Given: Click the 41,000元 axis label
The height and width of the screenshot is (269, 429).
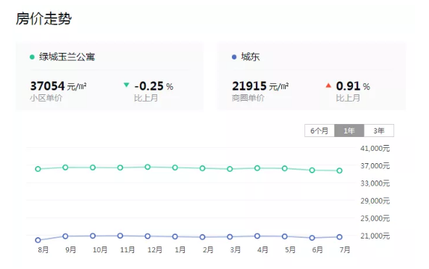Looking at the screenshot, I should coord(375,149).
